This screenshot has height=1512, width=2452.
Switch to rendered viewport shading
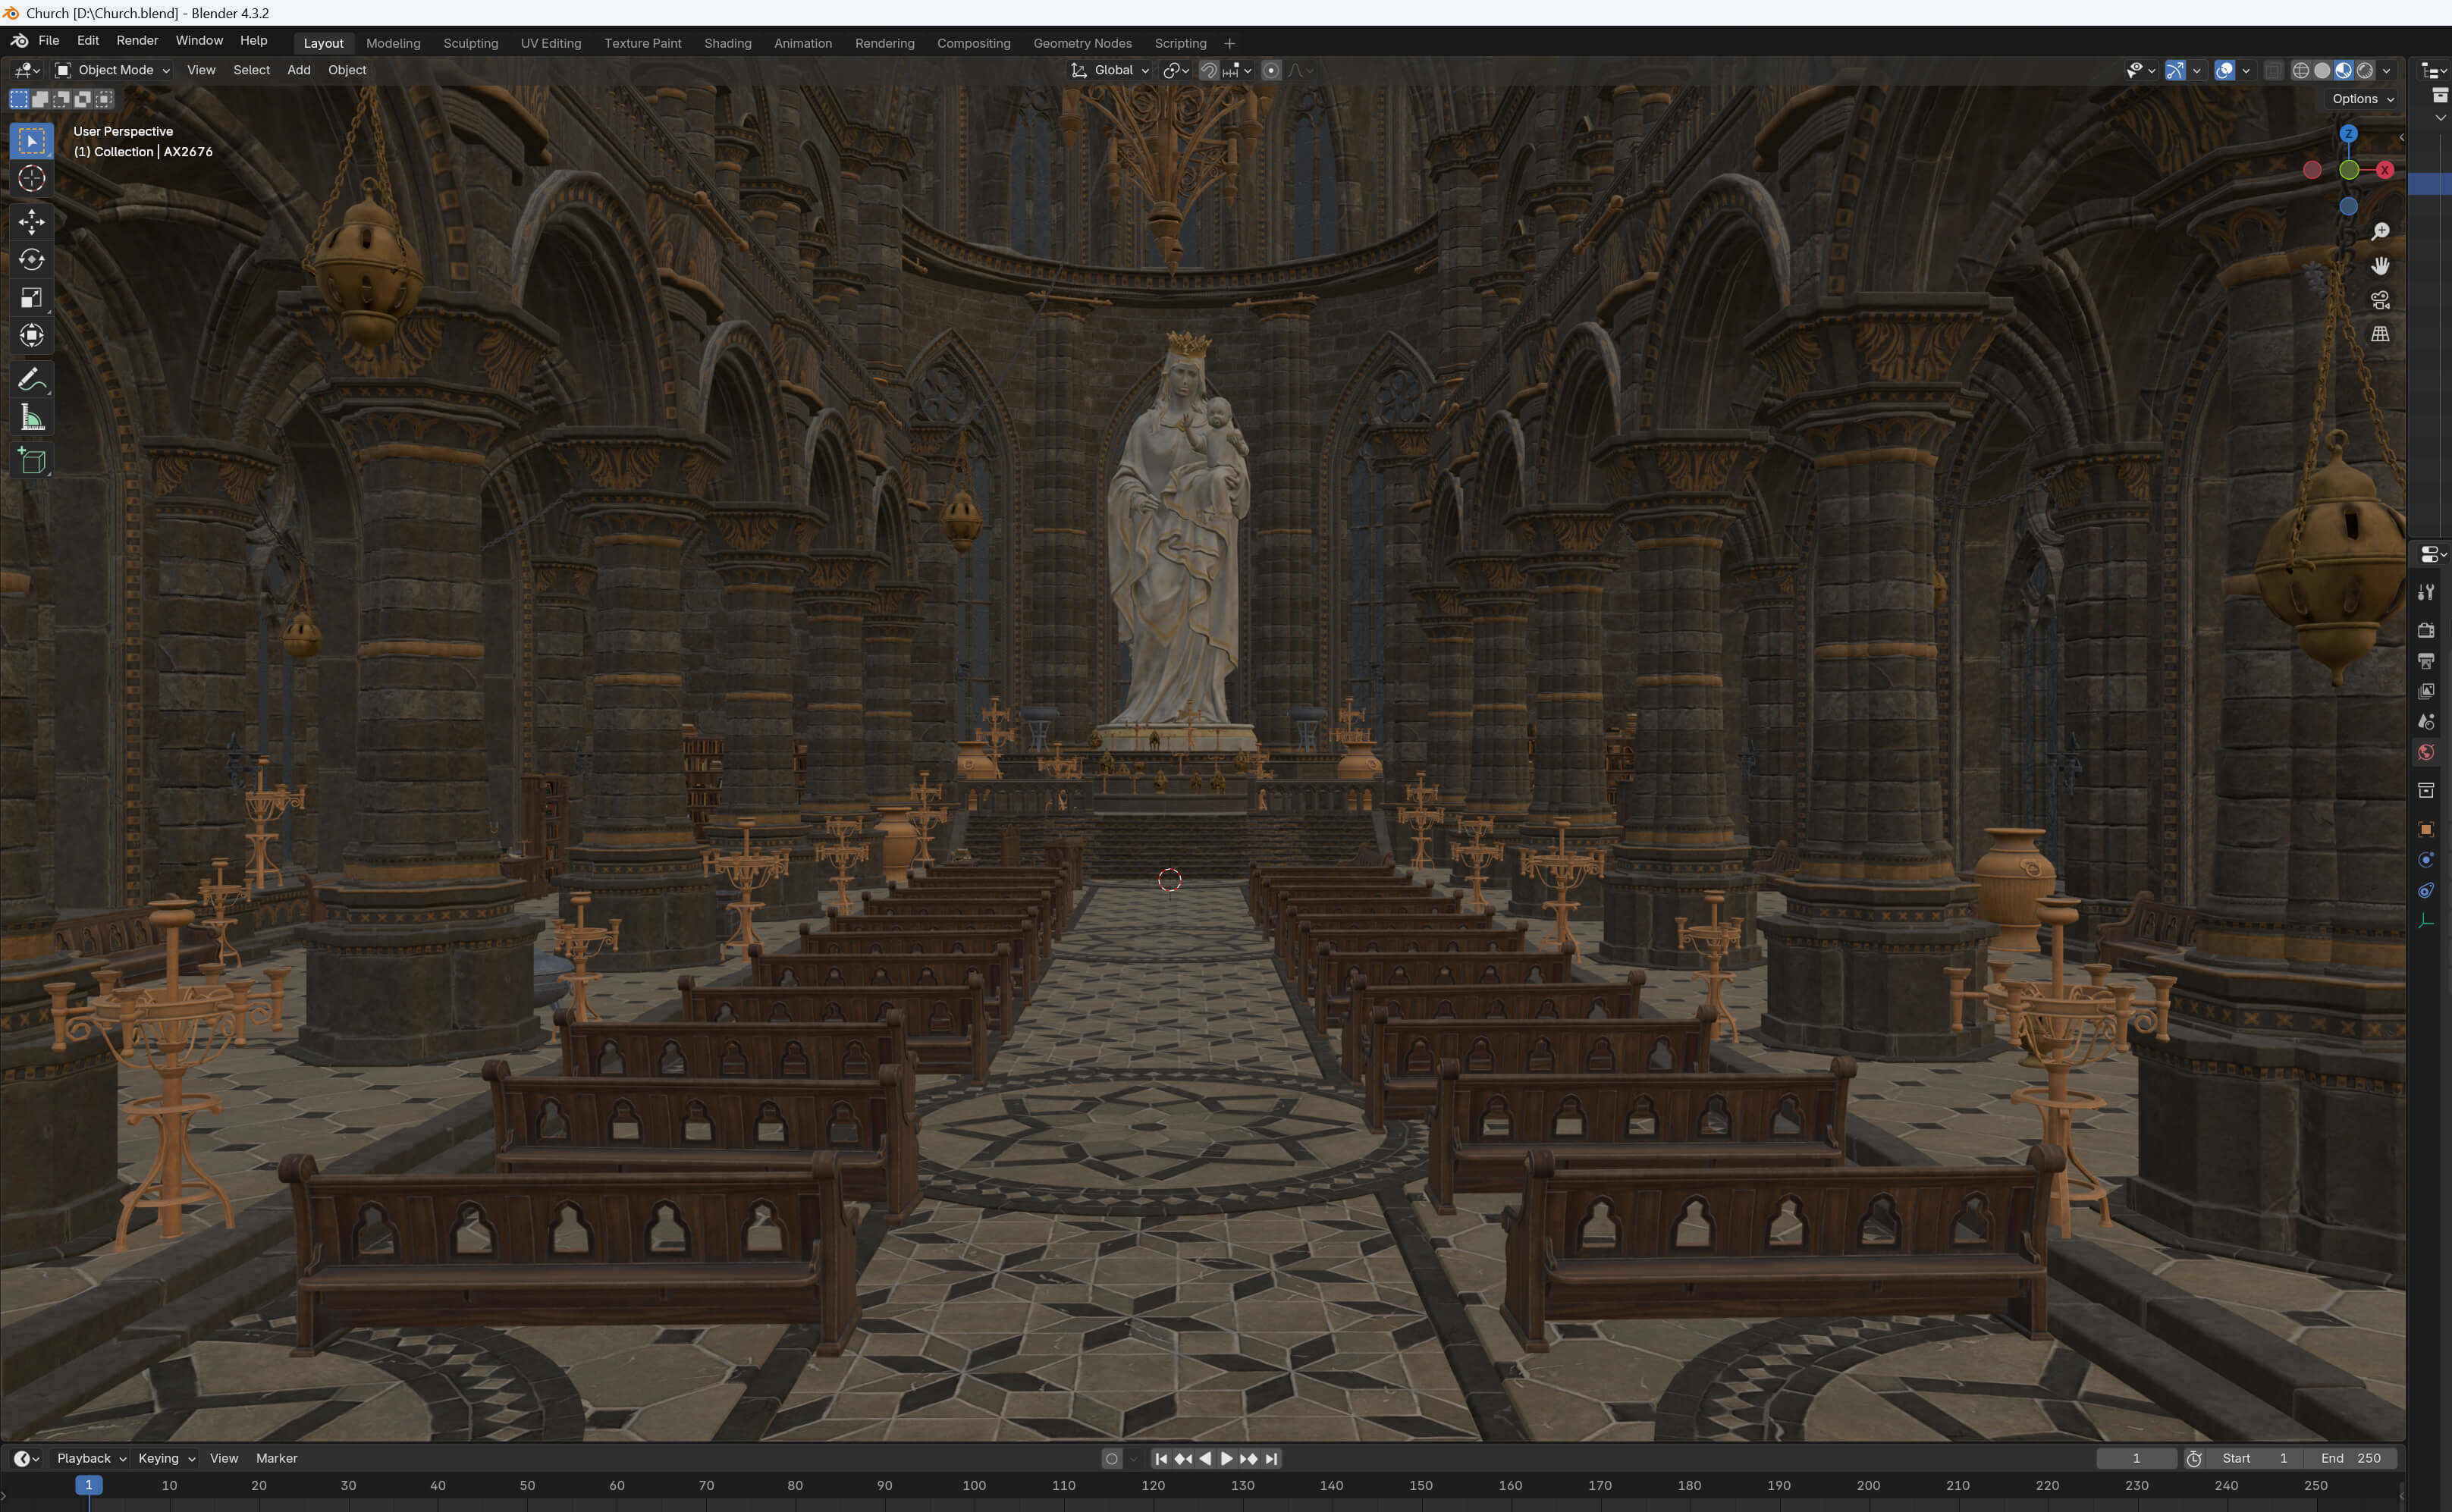pyautogui.click(x=2365, y=70)
